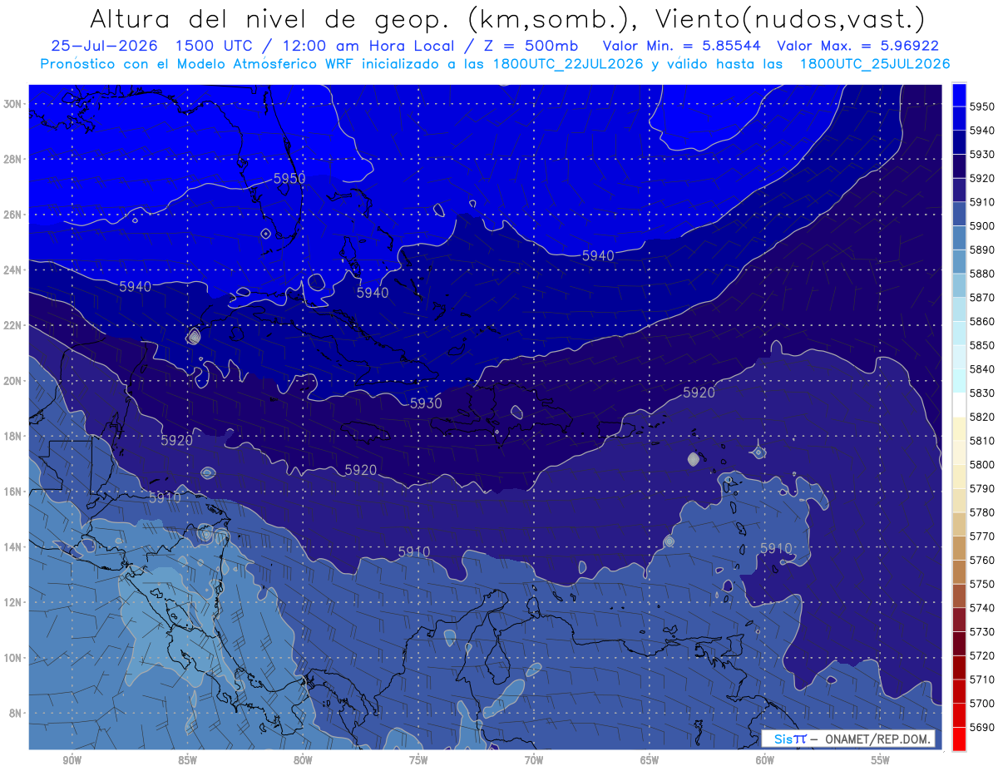Click the 5880 value on the color scale

[981, 274]
